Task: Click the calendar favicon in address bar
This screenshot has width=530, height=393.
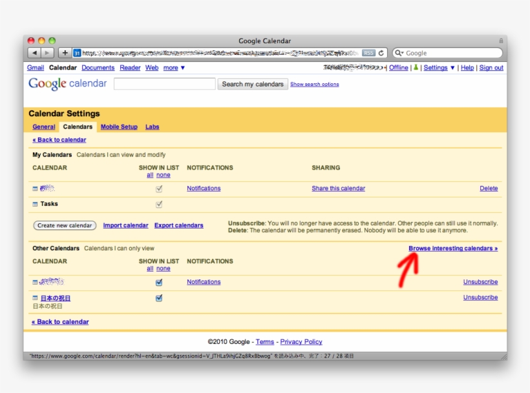Action: 77,53
